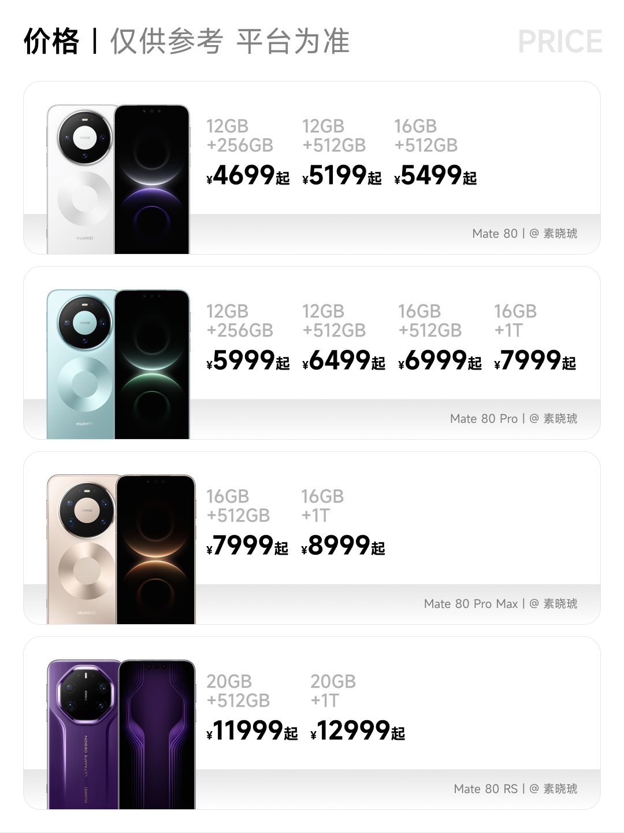Click the gray PRICE heading text
The height and width of the screenshot is (833, 624).
tap(560, 42)
